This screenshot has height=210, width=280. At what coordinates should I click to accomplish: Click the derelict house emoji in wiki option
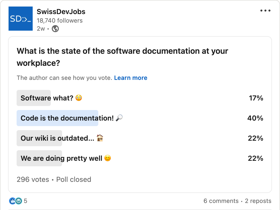(x=100, y=138)
